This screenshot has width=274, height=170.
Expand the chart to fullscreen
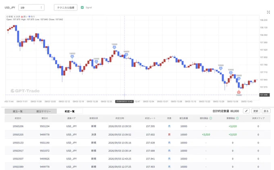(268, 12)
